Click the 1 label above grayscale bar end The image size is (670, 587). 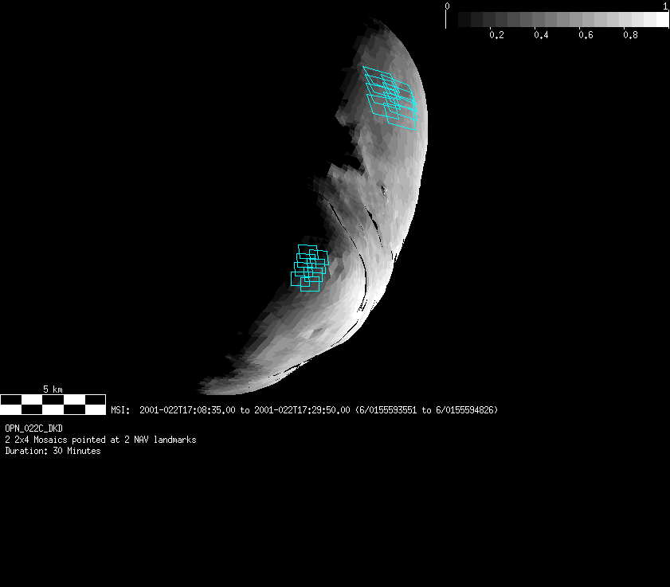[665, 6]
